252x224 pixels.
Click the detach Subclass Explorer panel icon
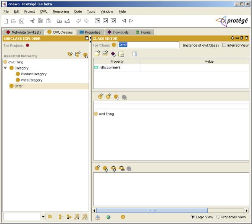(87, 38)
